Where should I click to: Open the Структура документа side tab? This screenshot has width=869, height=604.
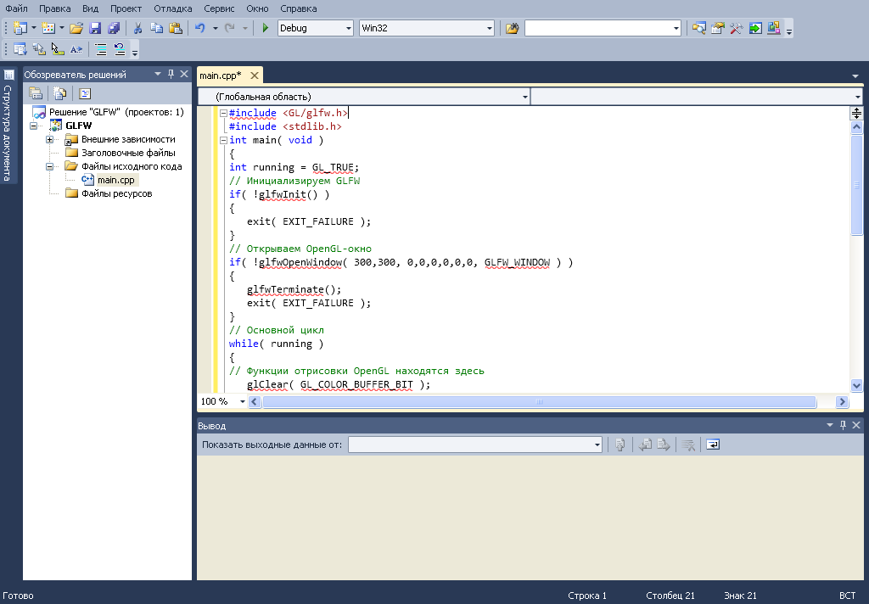coord(8,127)
